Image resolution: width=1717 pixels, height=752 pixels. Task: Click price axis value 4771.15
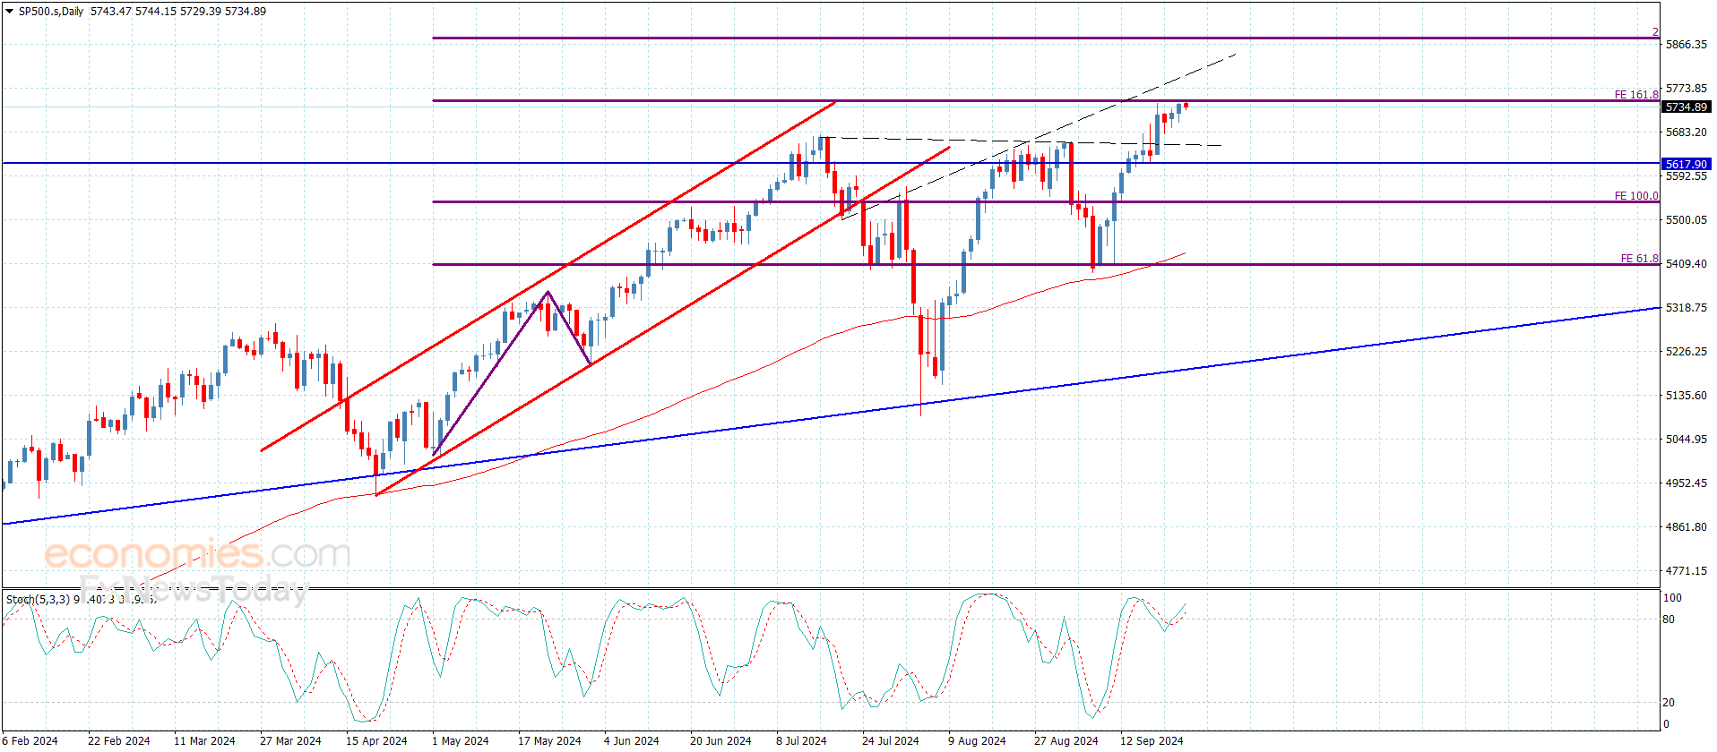coord(1686,571)
